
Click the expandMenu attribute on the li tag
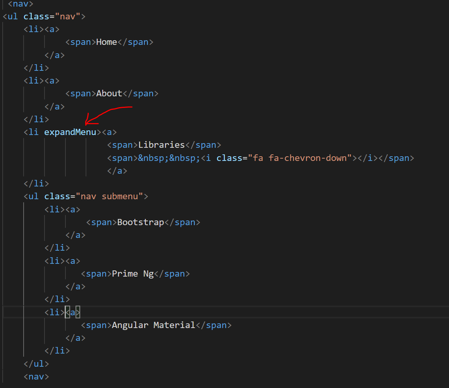[70, 132]
